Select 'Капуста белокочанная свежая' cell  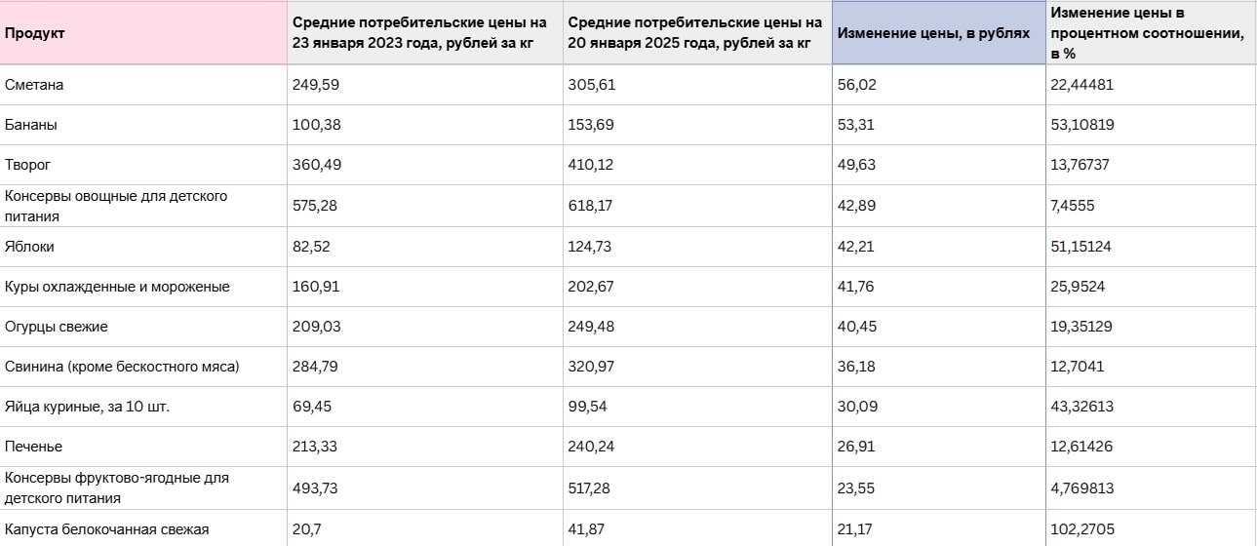tap(107, 529)
